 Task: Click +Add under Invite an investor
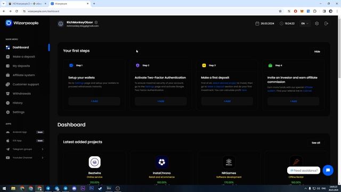click(294, 101)
